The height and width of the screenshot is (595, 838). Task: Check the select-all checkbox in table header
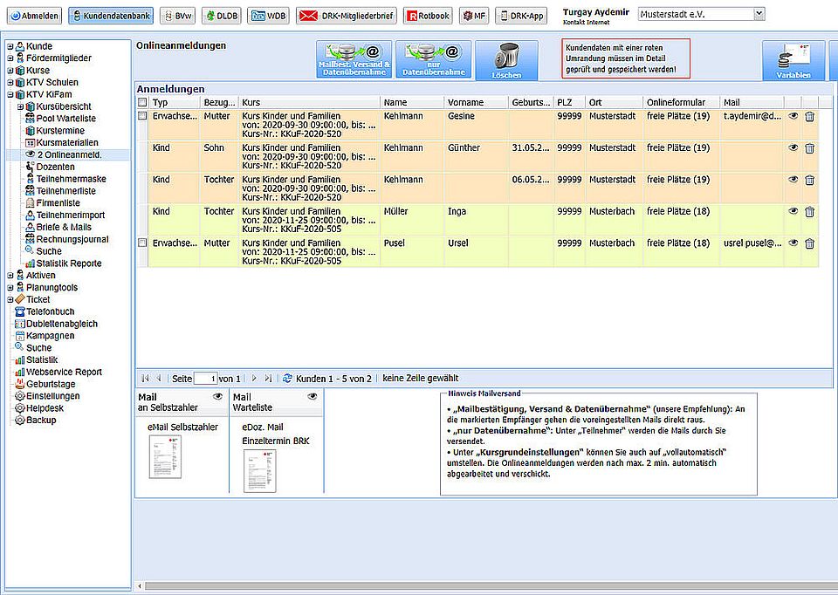coord(142,103)
